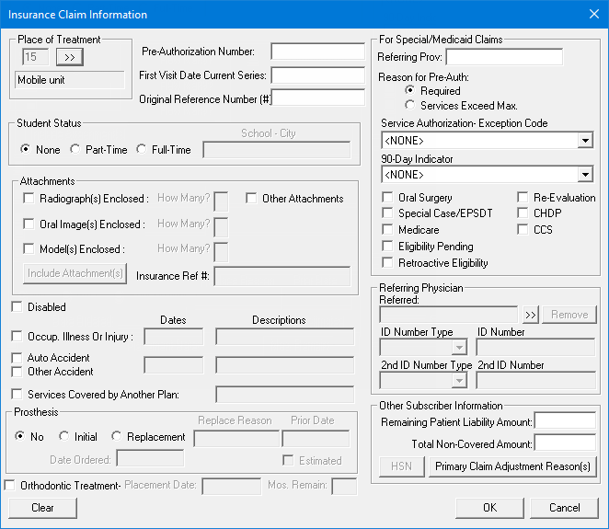This screenshot has width=609, height=529.
Task: Choose Services Exceed Max. reason
Action: point(410,106)
